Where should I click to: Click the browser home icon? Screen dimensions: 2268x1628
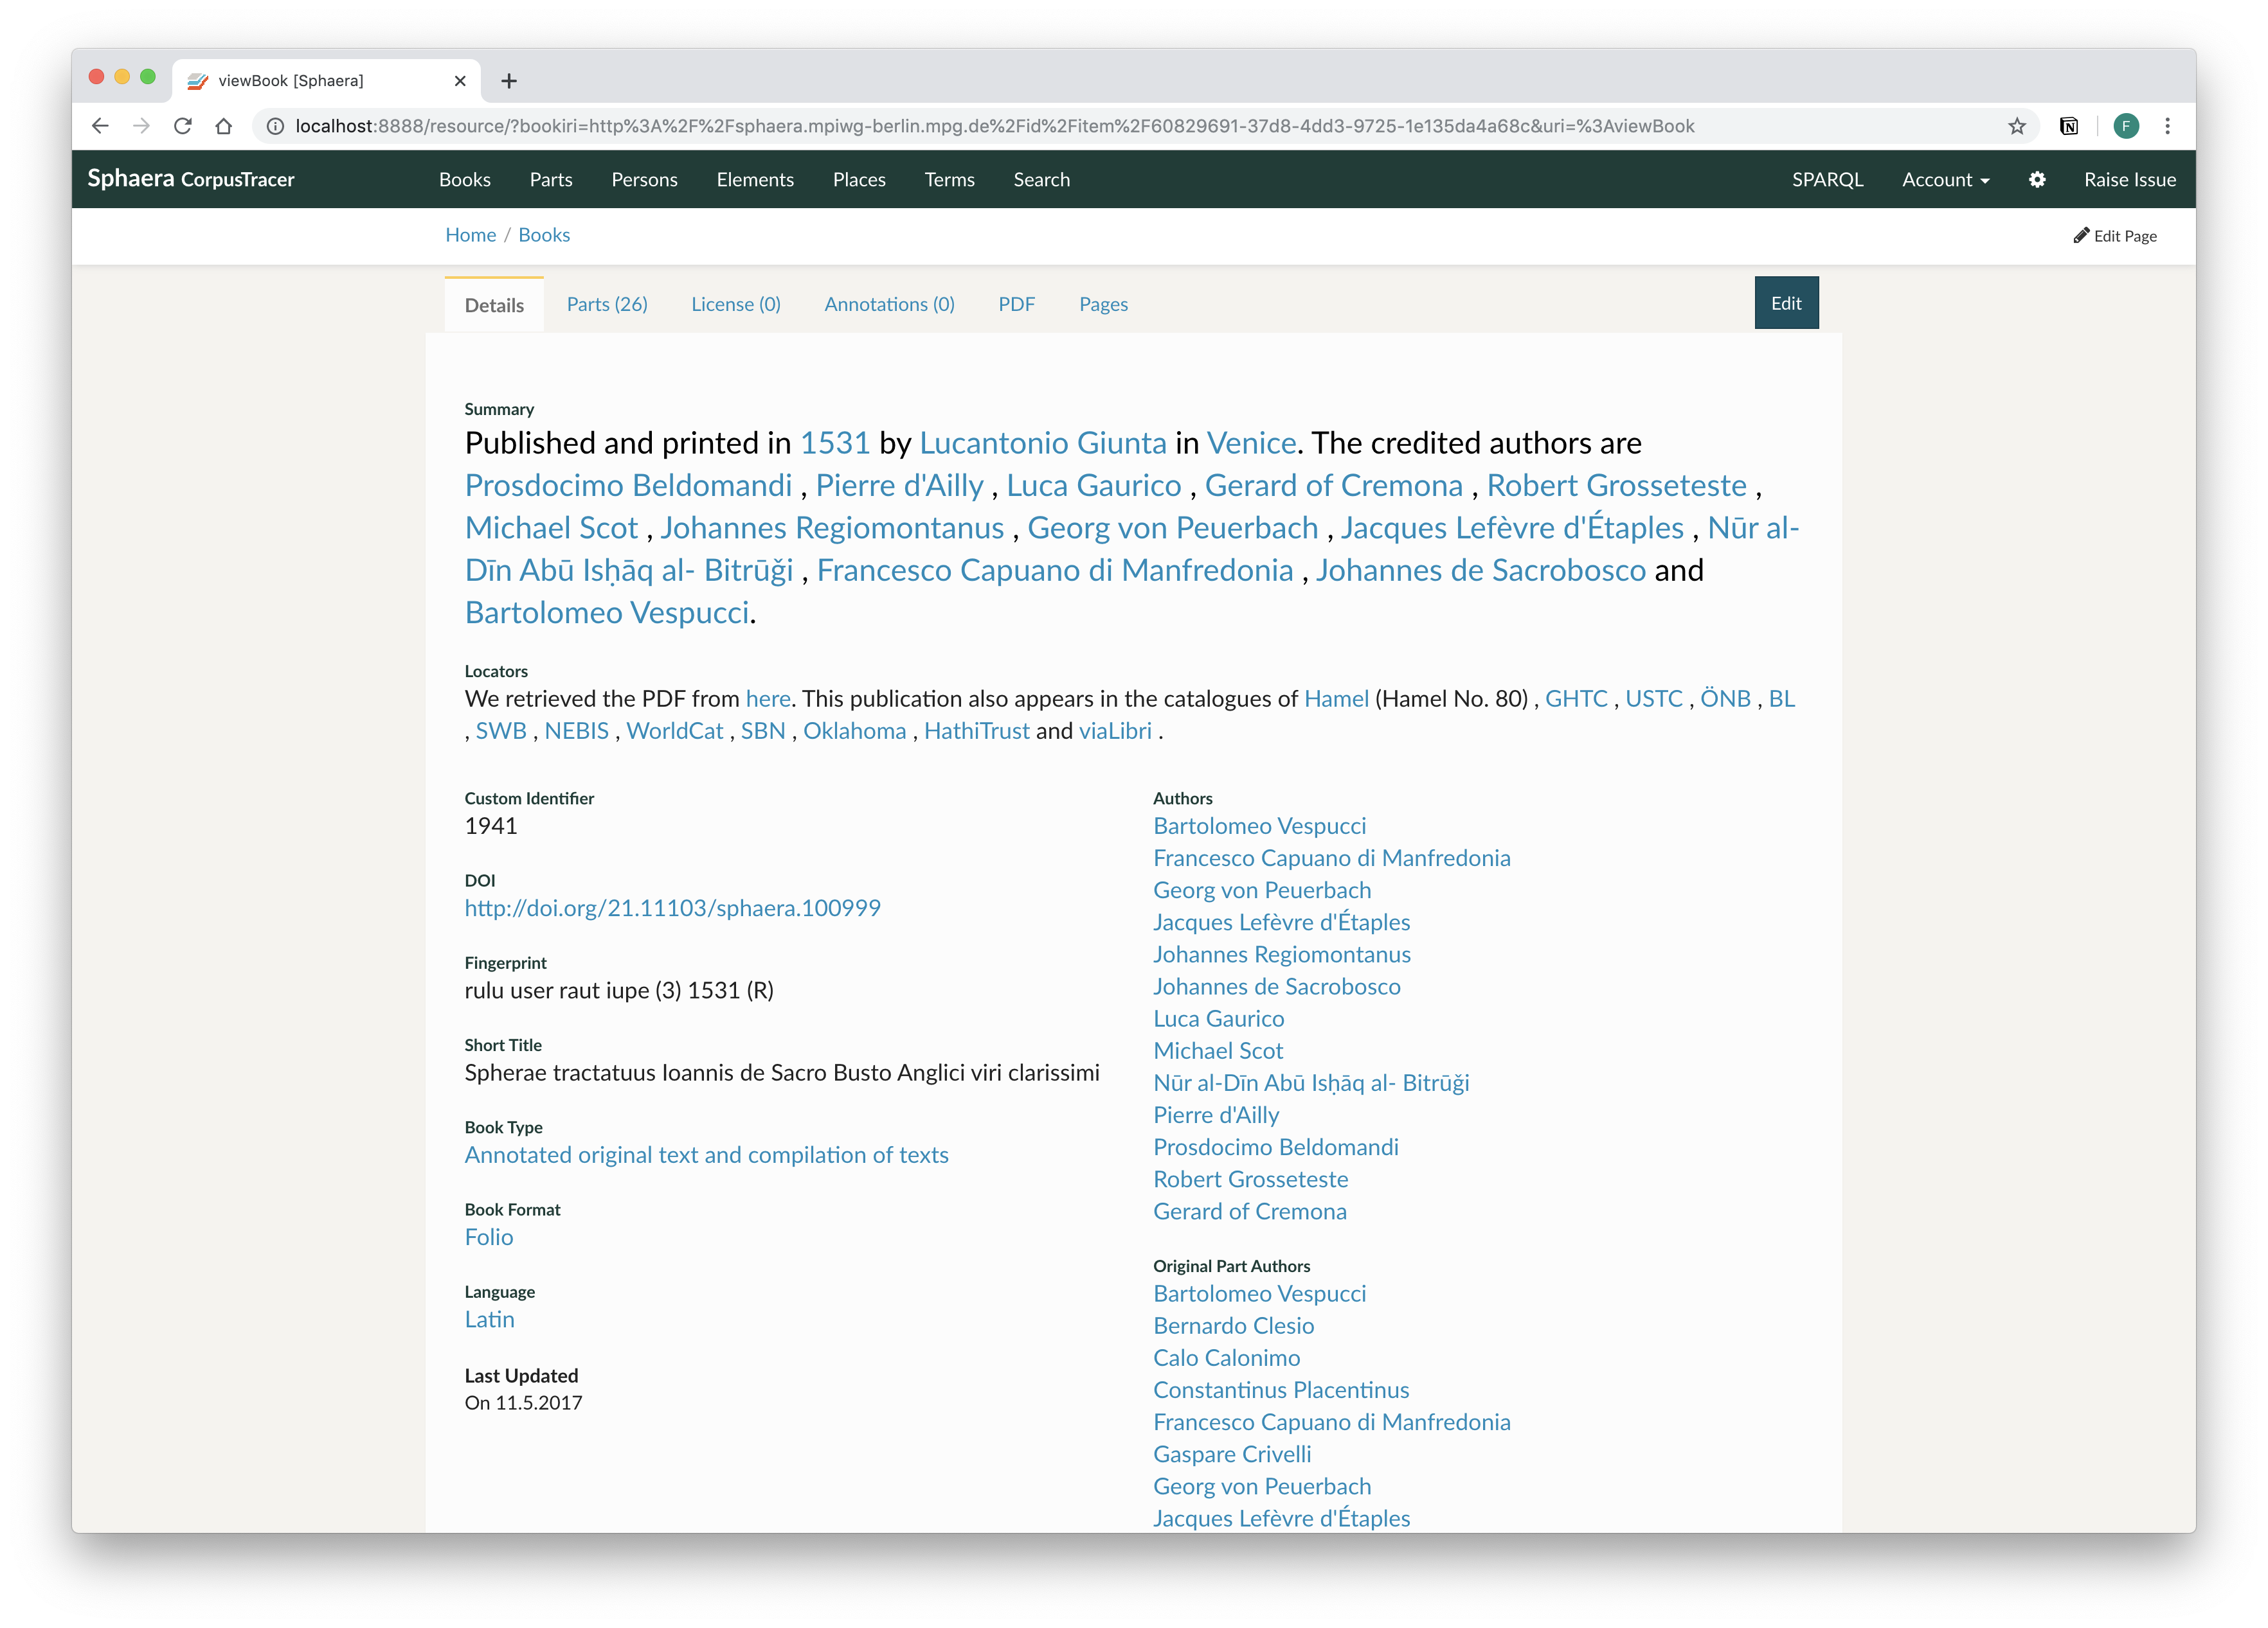tap(224, 126)
